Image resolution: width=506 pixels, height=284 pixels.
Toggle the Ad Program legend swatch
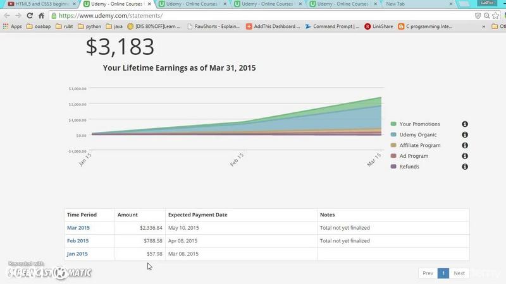393,156
